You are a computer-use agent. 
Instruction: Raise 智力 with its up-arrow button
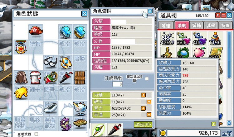[143, 108]
